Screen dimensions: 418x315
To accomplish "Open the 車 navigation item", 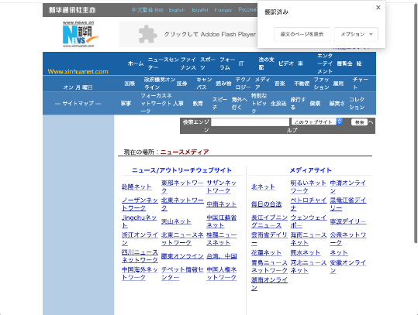I will pyautogui.click(x=300, y=63).
